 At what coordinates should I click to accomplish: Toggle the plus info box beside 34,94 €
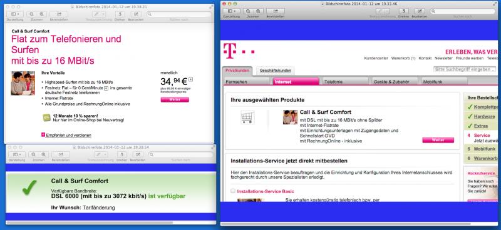(x=191, y=79)
